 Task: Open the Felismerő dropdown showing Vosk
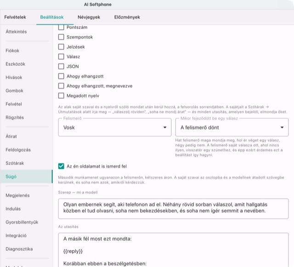coord(115,127)
